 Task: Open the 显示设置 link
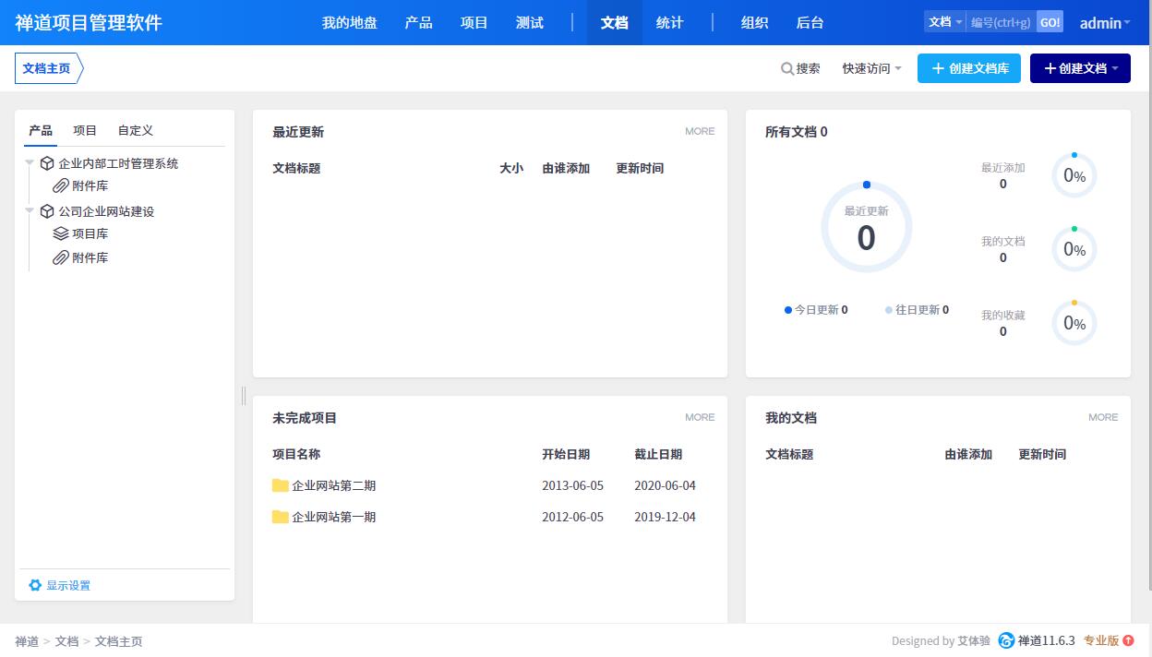pos(68,585)
